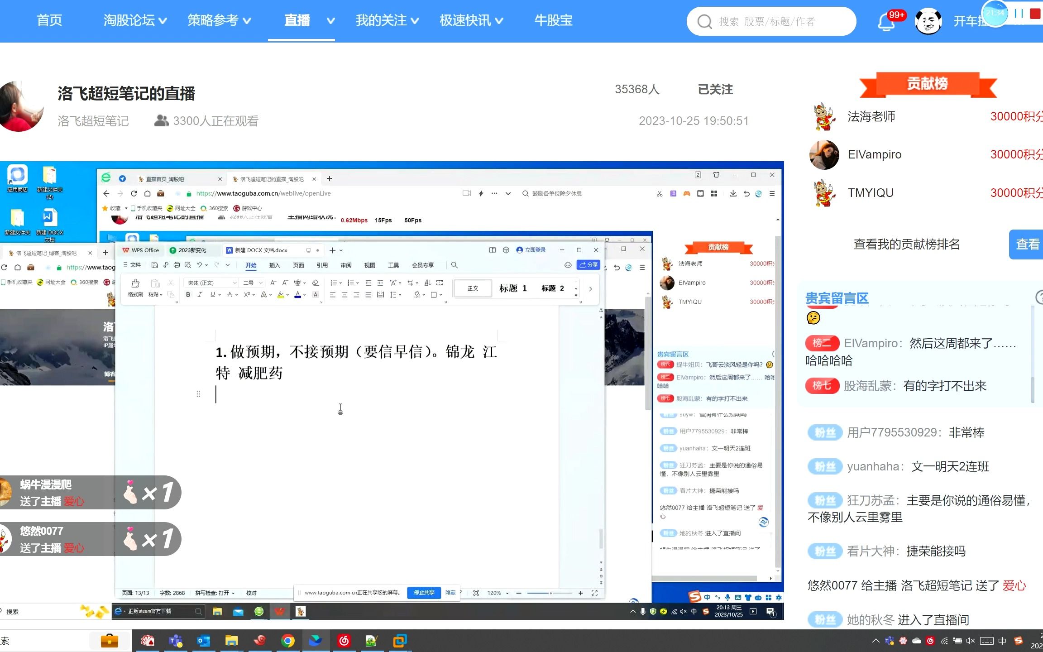Image resolution: width=1043 pixels, height=652 pixels.
Task: Toggle left align in WPS paragraph group
Action: [x=332, y=295]
